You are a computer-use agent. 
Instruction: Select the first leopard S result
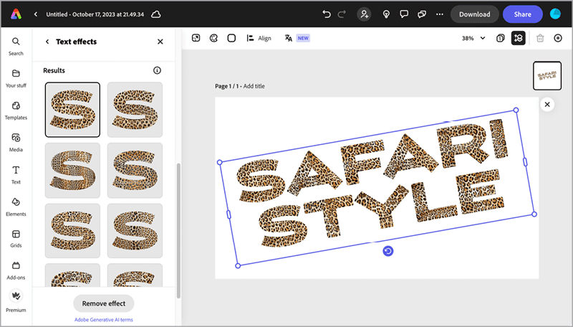tap(72, 110)
